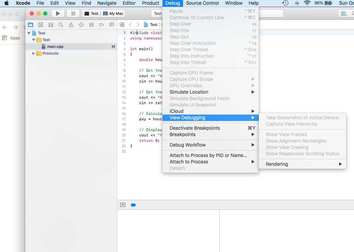Click the M source control status badge
Image resolution: width=354 pixels, height=252 pixels.
tap(113, 46)
